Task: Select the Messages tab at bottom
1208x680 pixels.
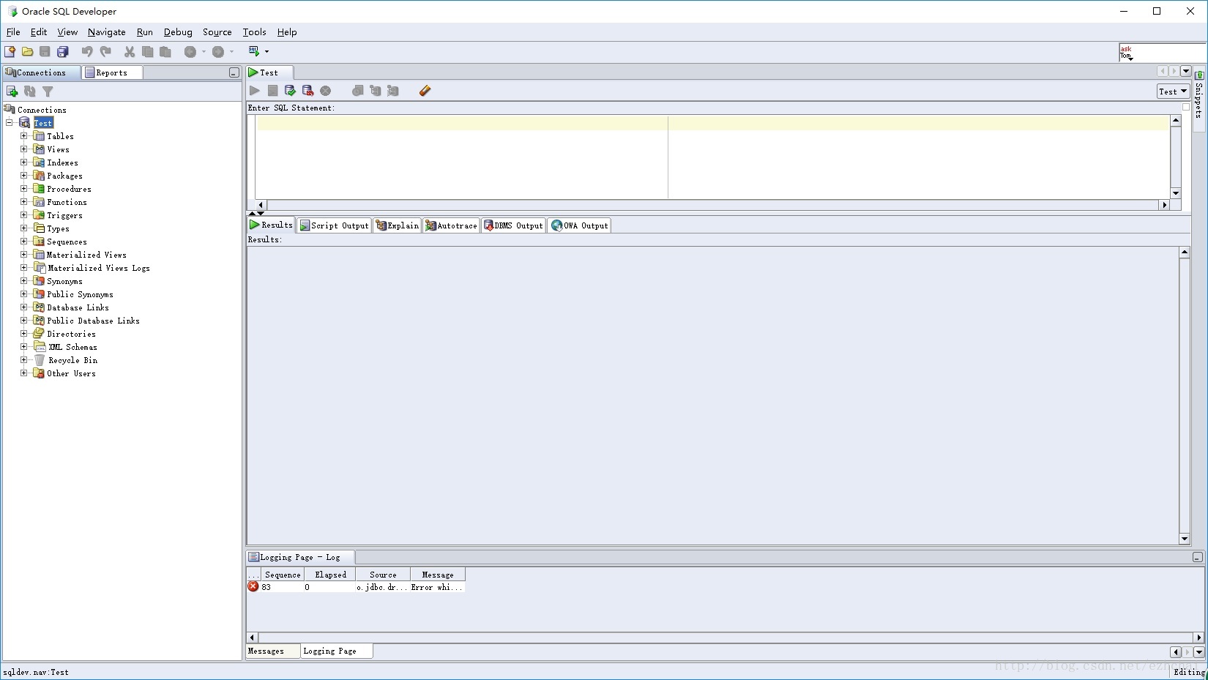Action: (x=272, y=651)
